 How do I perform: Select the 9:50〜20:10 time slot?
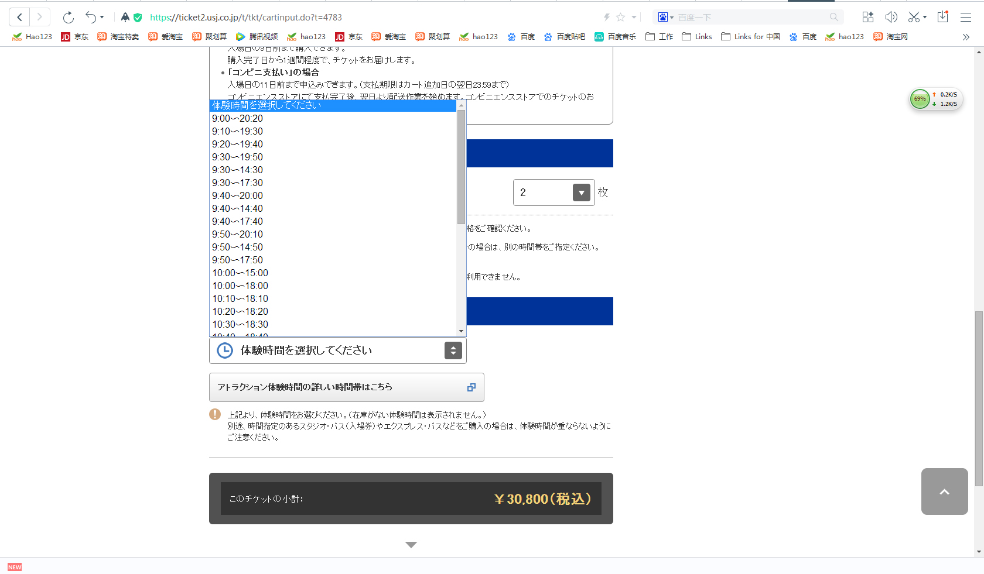[333, 234]
